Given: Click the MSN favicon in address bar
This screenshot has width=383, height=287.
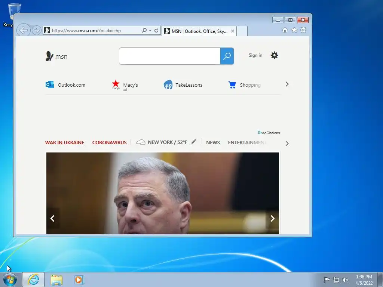Looking at the screenshot, I should (48, 31).
